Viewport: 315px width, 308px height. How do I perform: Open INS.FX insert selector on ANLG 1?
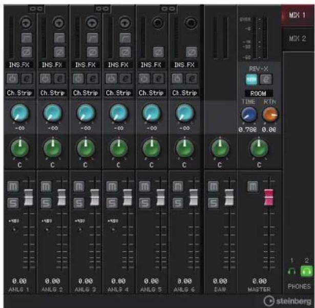19,65
